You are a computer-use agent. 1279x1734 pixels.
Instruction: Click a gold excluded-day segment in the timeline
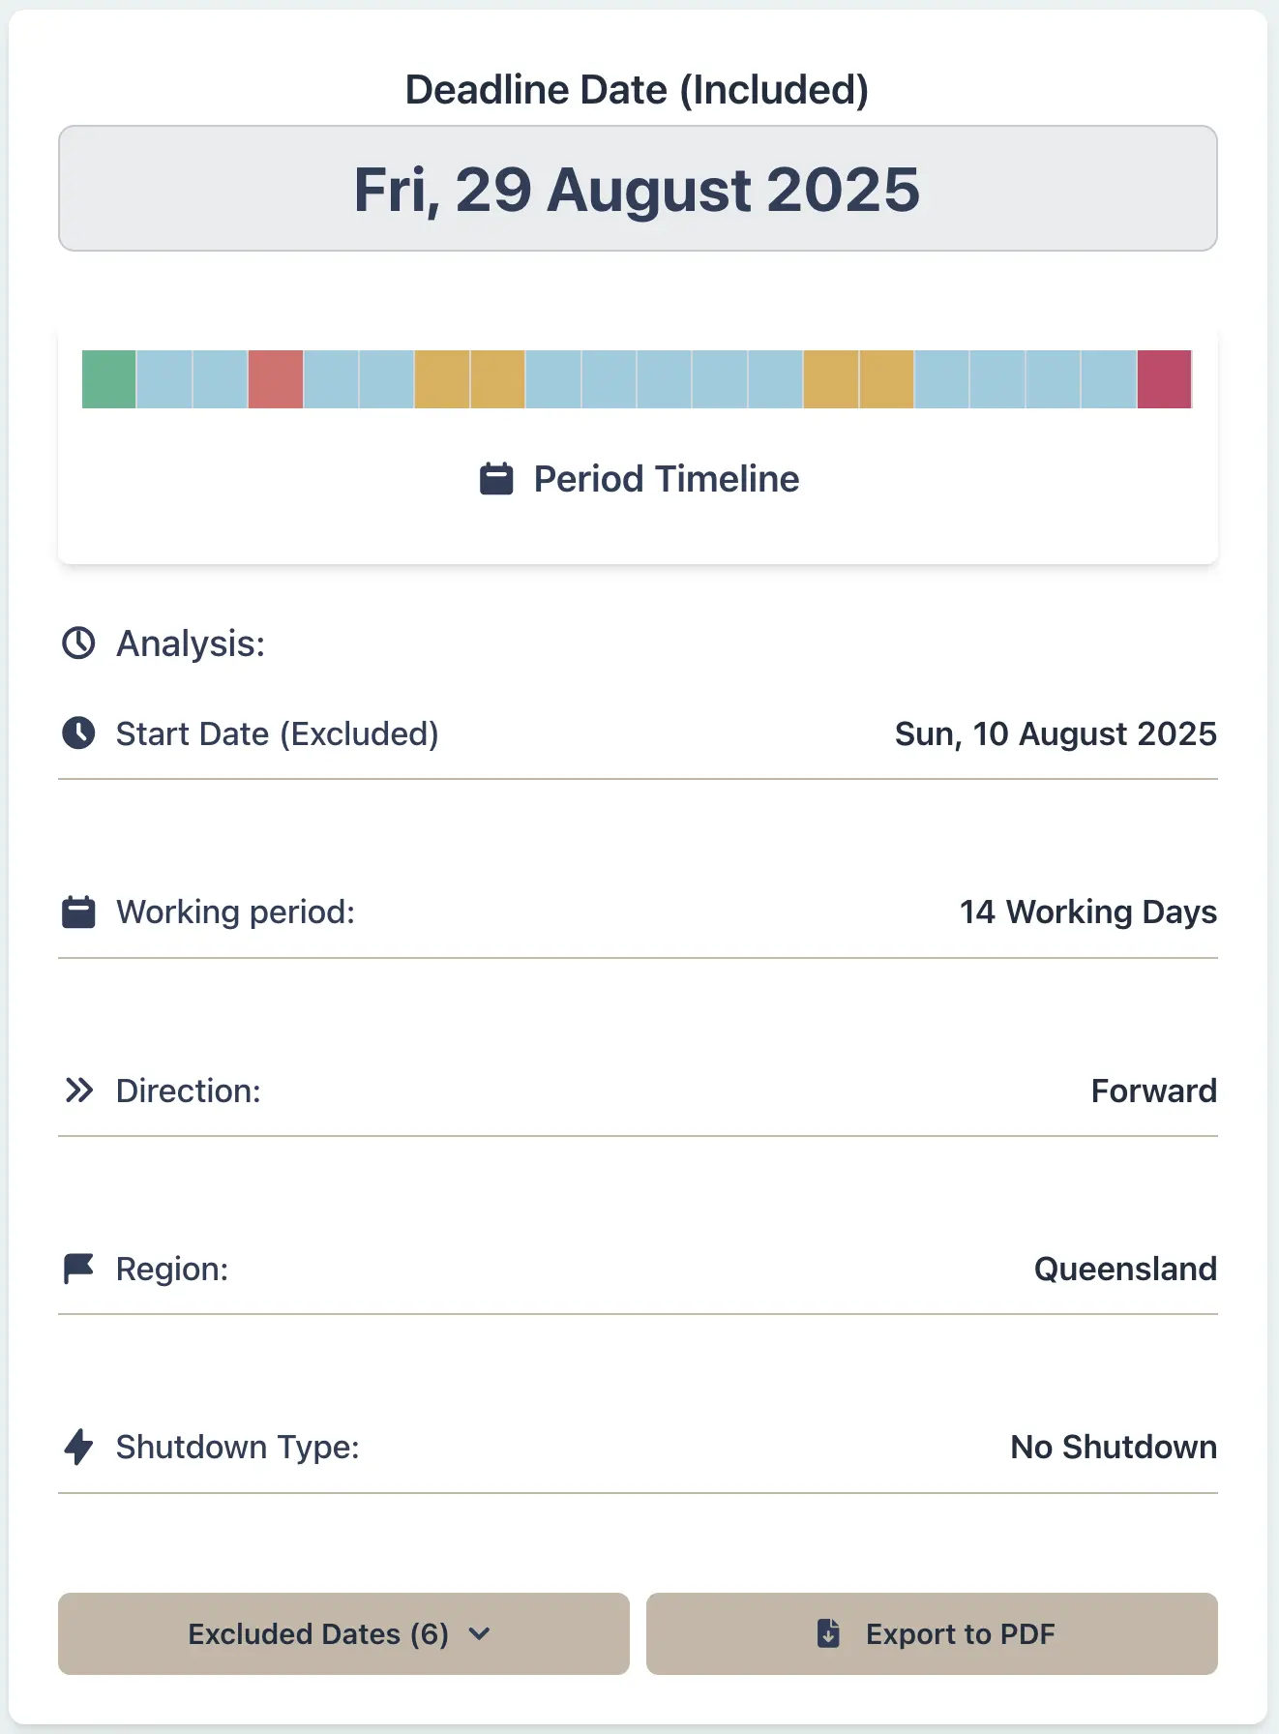coord(442,379)
